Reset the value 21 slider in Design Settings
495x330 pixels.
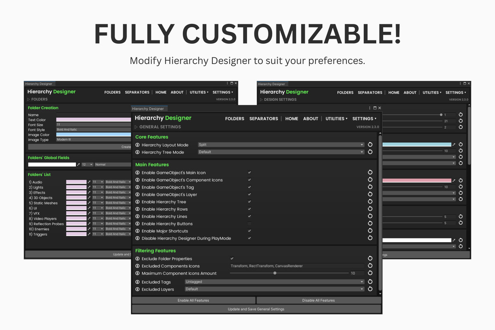point(461,121)
